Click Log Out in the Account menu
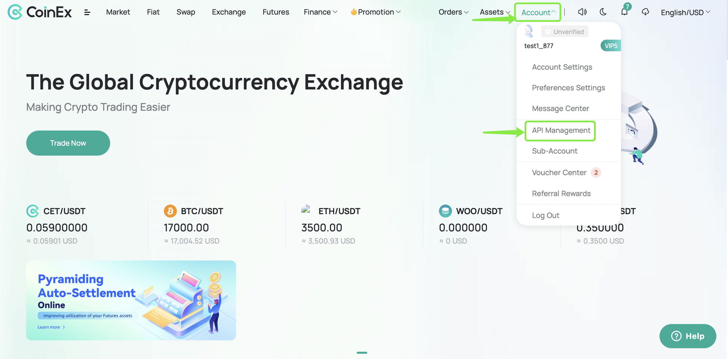Image resolution: width=728 pixels, height=359 pixels. (546, 215)
